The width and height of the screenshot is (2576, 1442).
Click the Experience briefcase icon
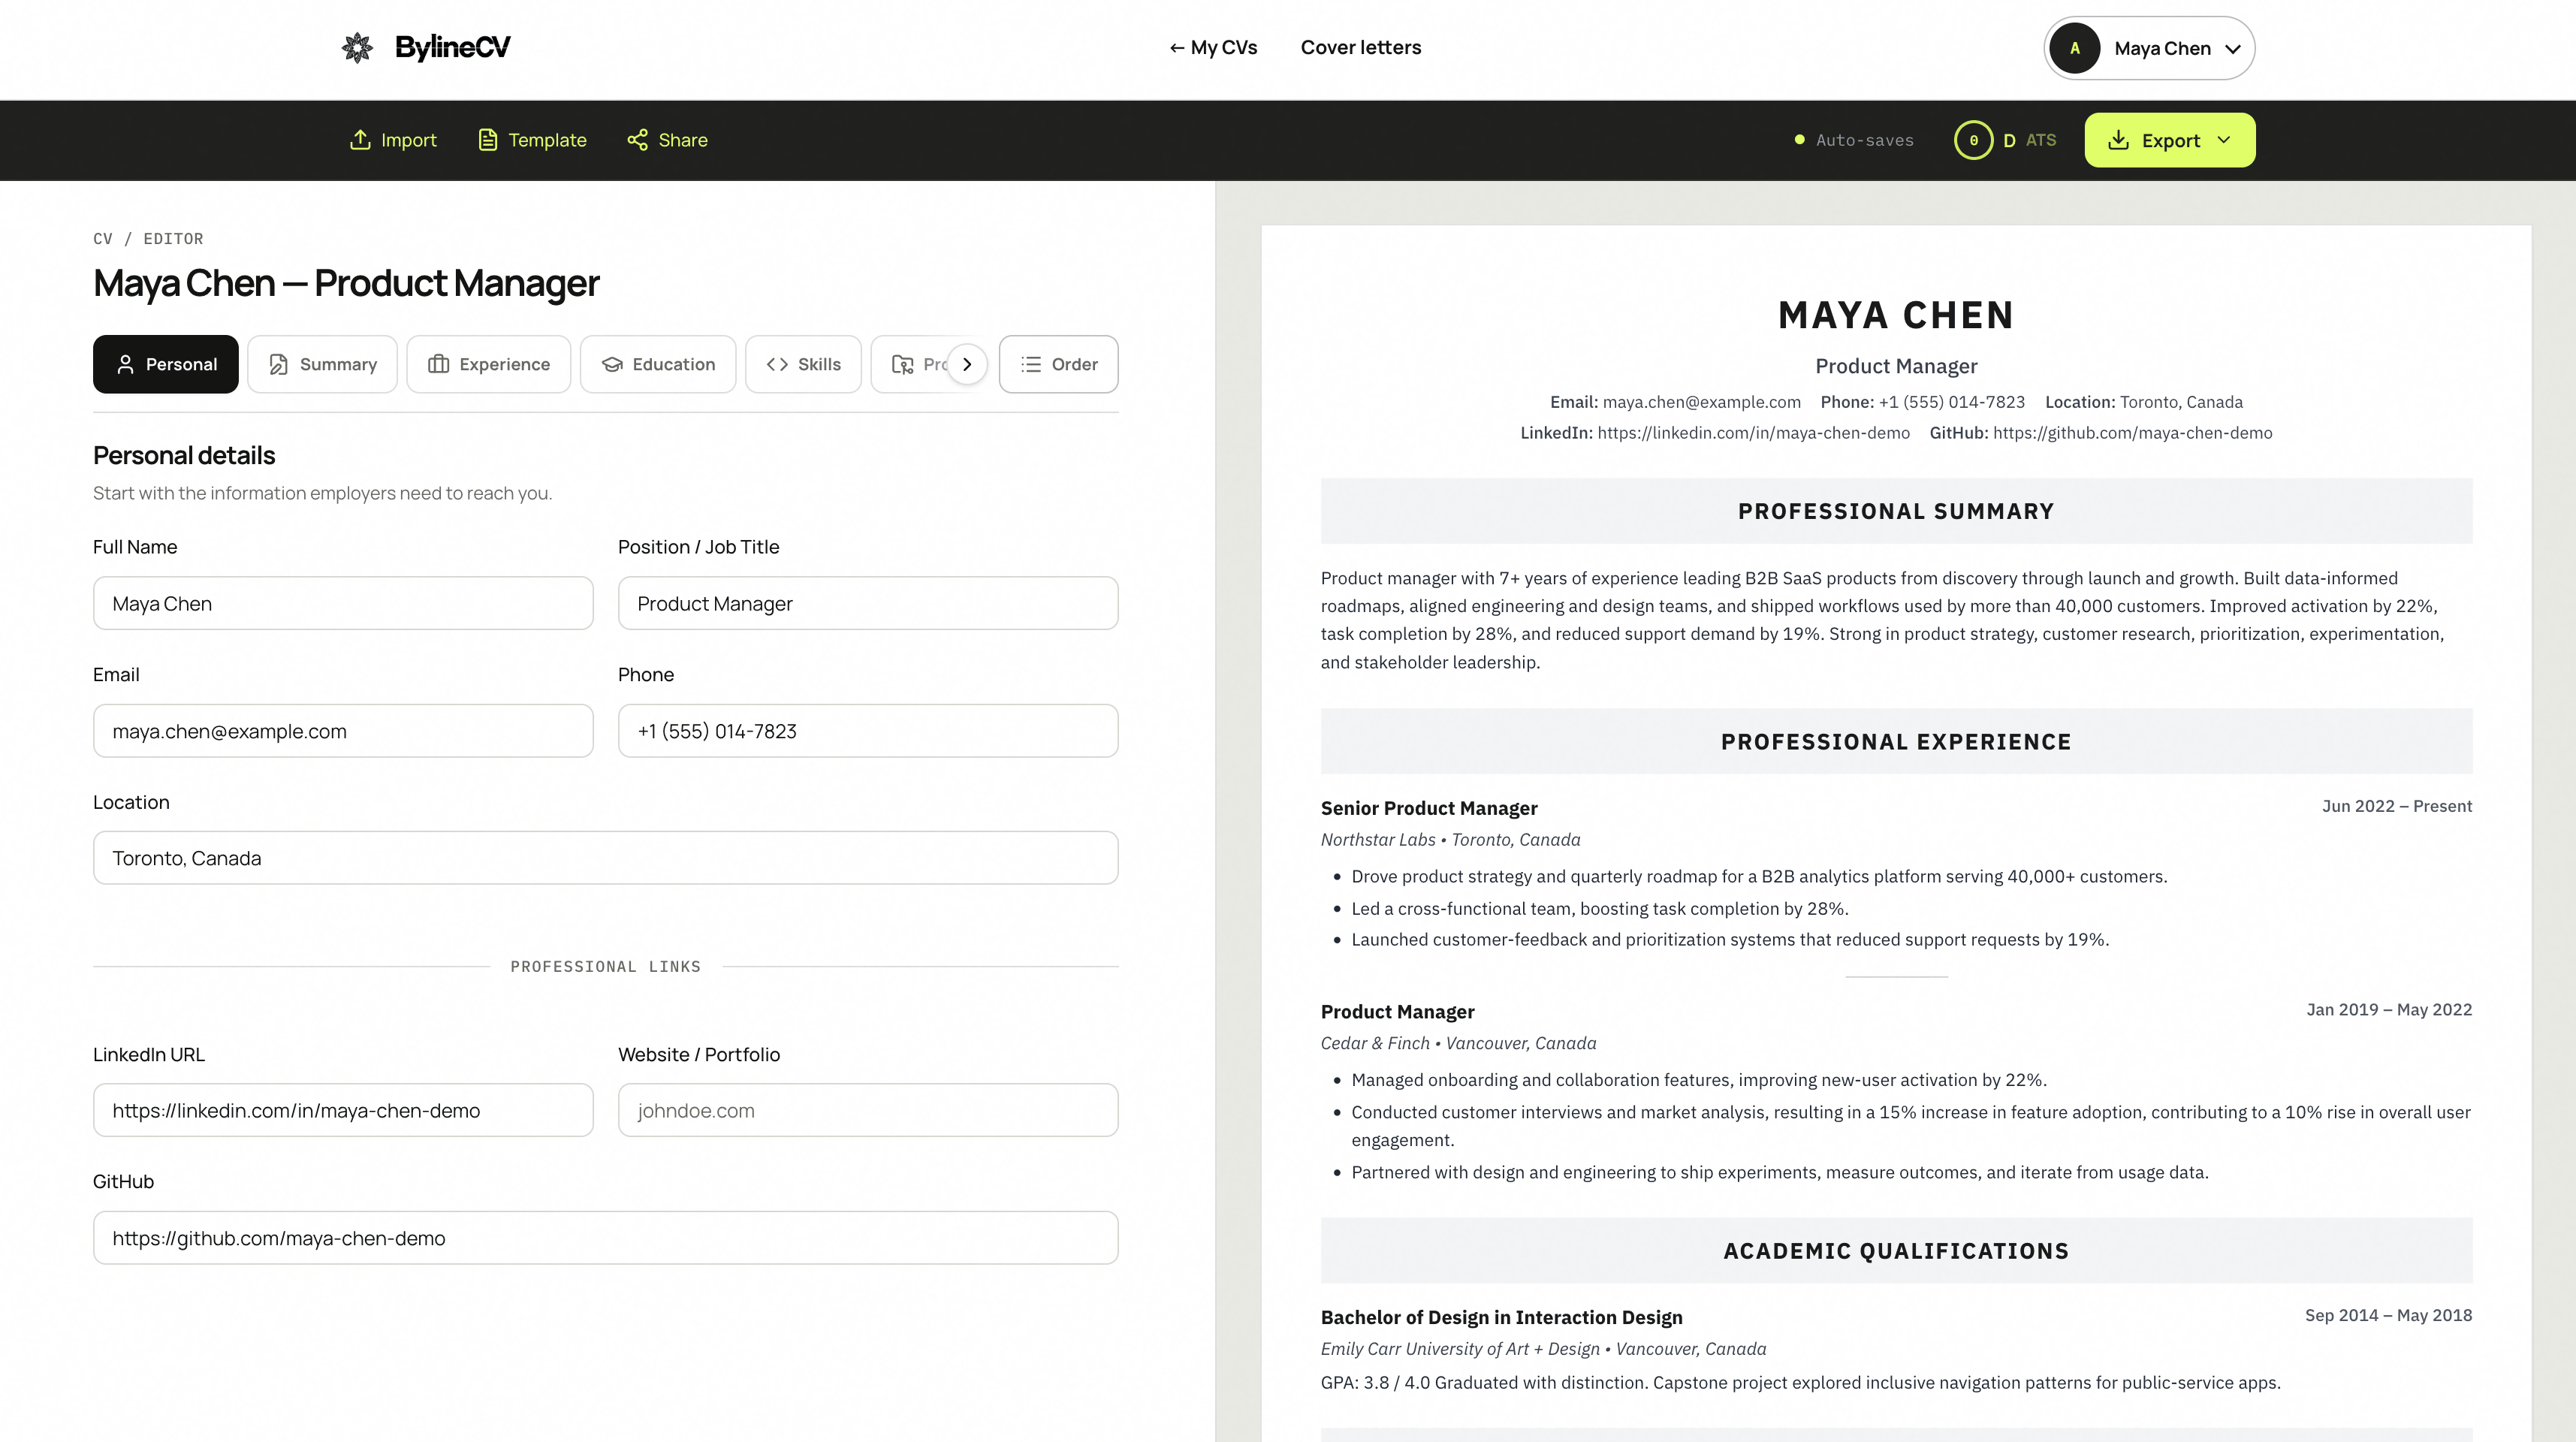coord(439,364)
